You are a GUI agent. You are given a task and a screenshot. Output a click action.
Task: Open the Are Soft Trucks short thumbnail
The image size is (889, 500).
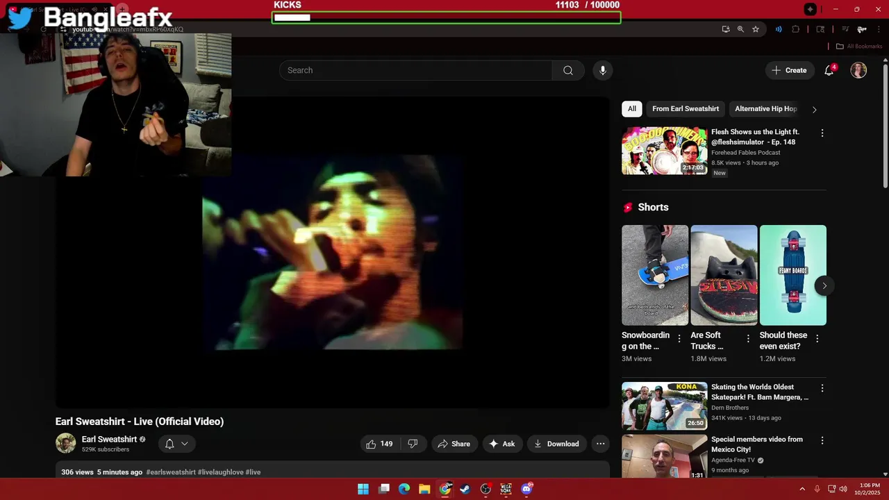coord(724,275)
